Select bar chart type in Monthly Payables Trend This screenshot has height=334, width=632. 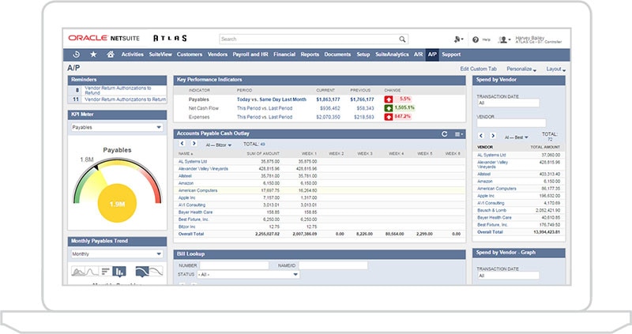click(x=119, y=271)
